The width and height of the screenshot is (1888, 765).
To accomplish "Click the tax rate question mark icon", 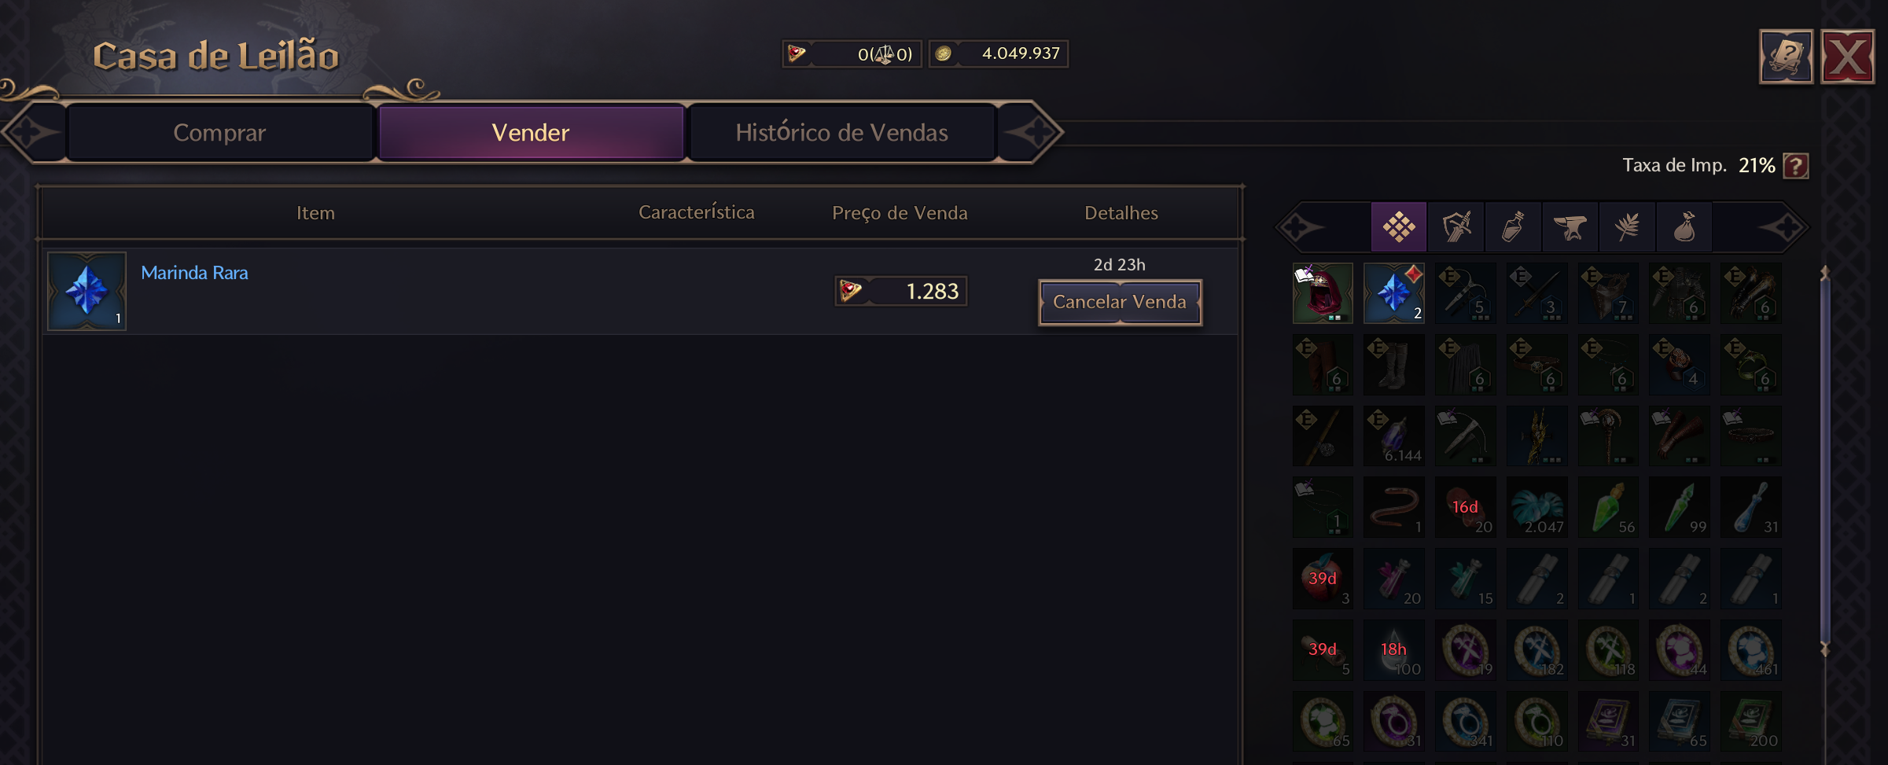I will pyautogui.click(x=1796, y=166).
